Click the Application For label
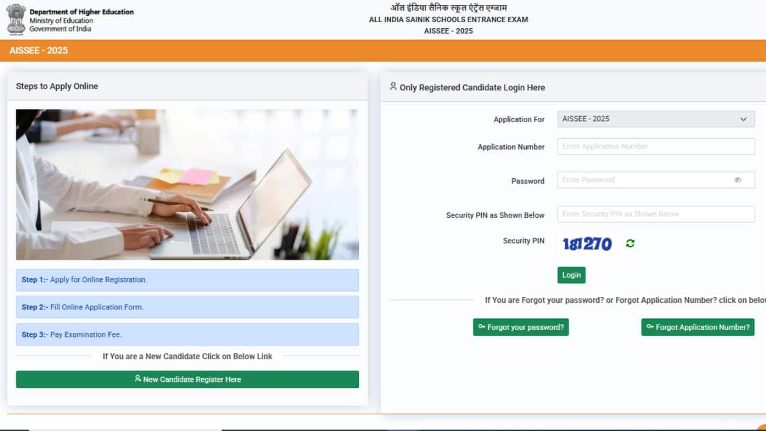The height and width of the screenshot is (431, 766). (519, 120)
